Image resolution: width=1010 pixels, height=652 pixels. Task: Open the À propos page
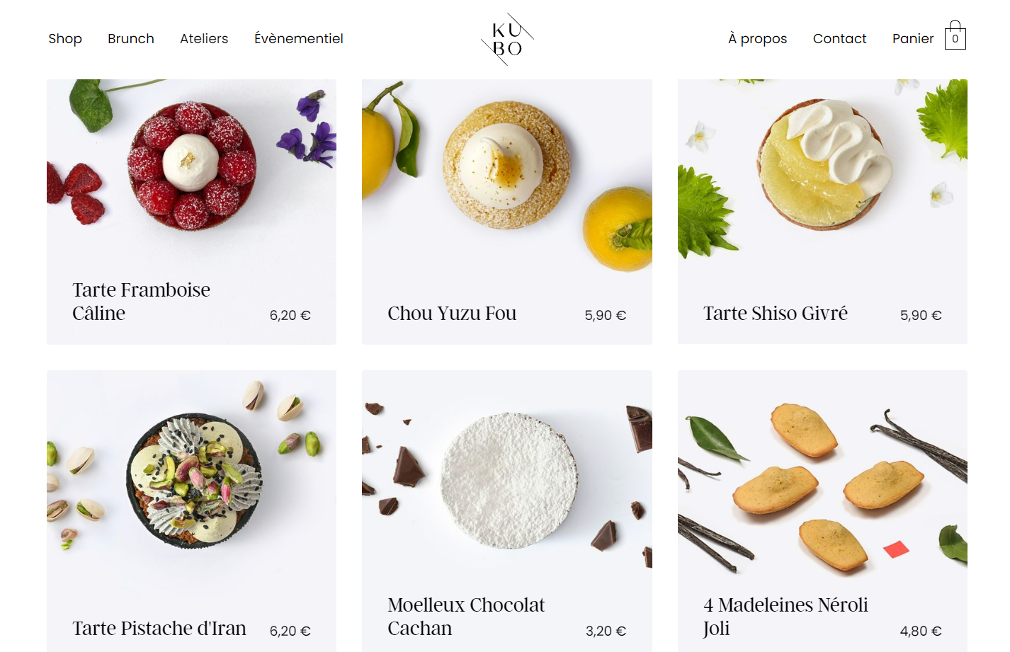(757, 39)
